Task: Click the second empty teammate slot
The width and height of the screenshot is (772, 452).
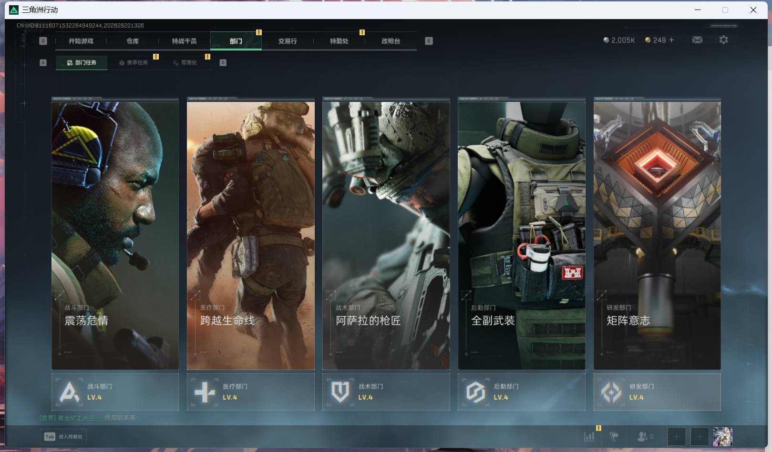Action: click(x=700, y=436)
